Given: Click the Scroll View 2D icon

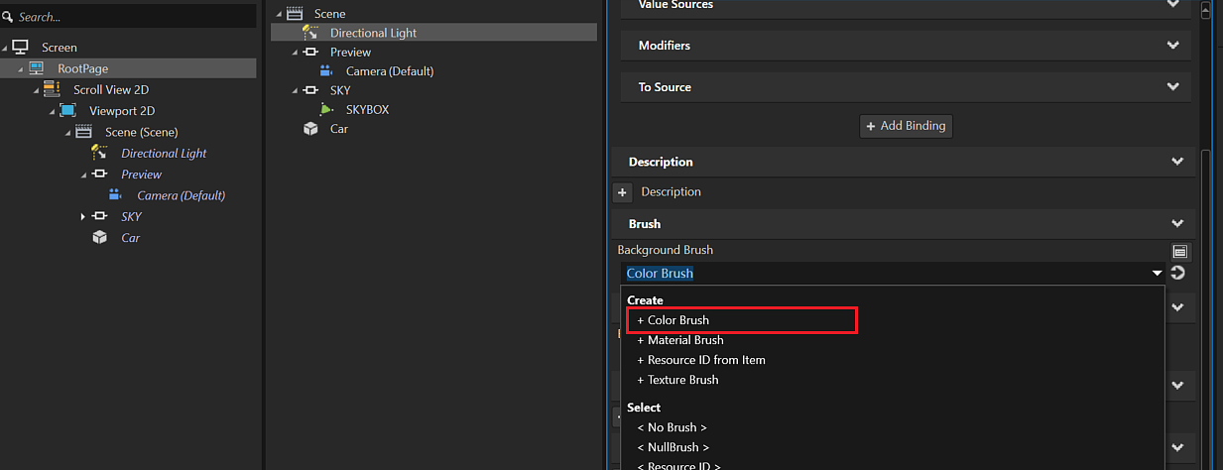Looking at the screenshot, I should [52, 89].
